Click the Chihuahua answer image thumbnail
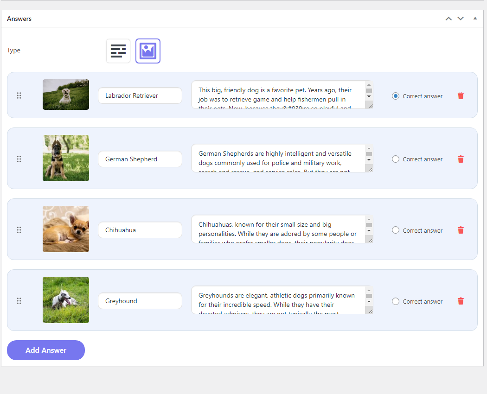Viewport: 487px width, 394px height. tap(66, 229)
